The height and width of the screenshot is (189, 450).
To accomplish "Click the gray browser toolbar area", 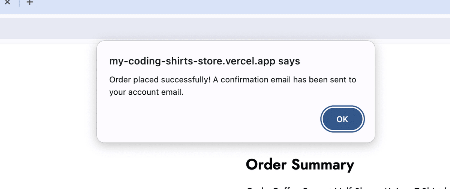I will tap(225, 28).
